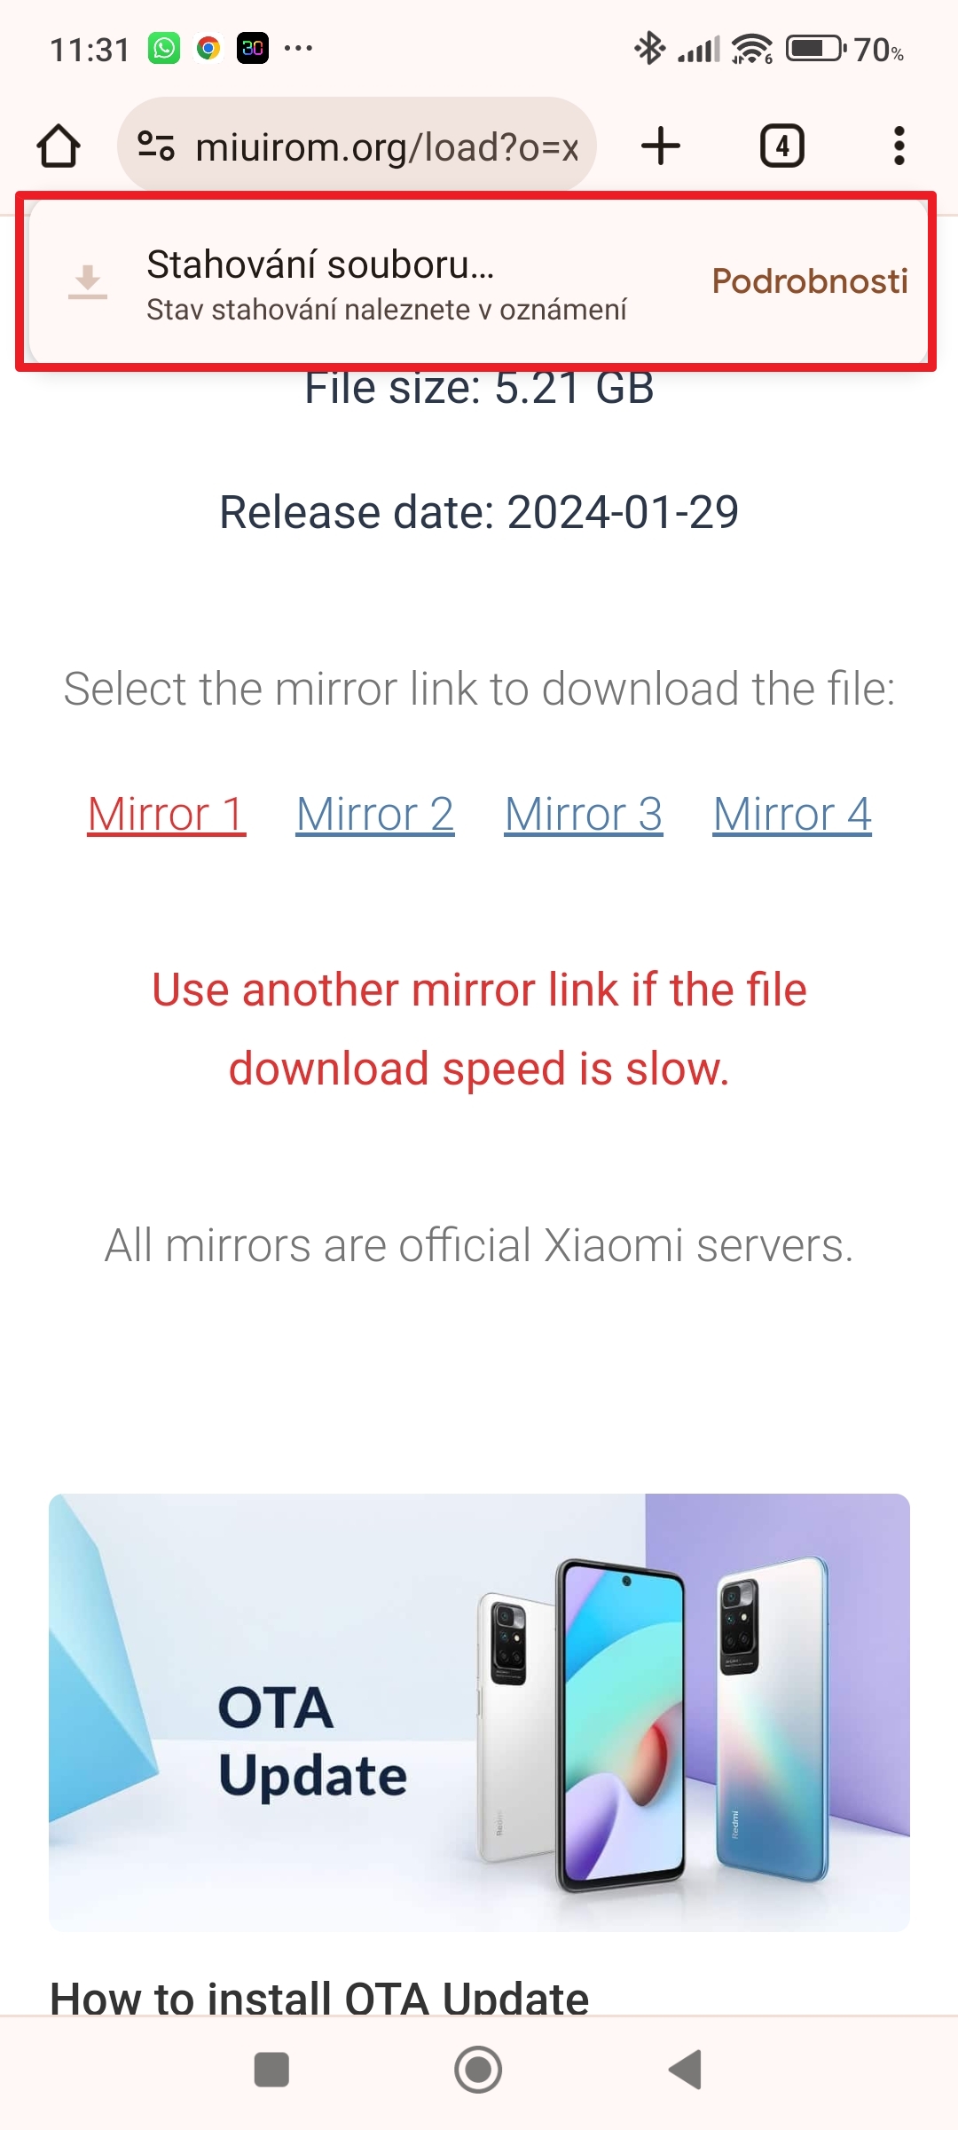Choose the Mirror 4 download link
The image size is (958, 2130).
point(792,814)
